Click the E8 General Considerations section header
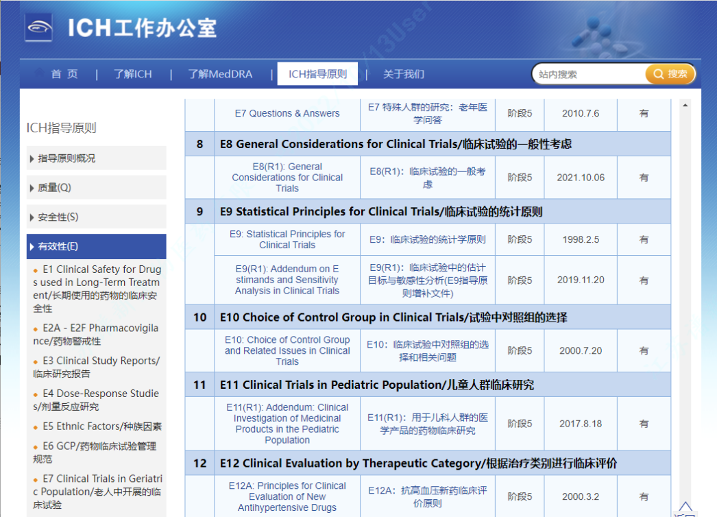 (396, 144)
